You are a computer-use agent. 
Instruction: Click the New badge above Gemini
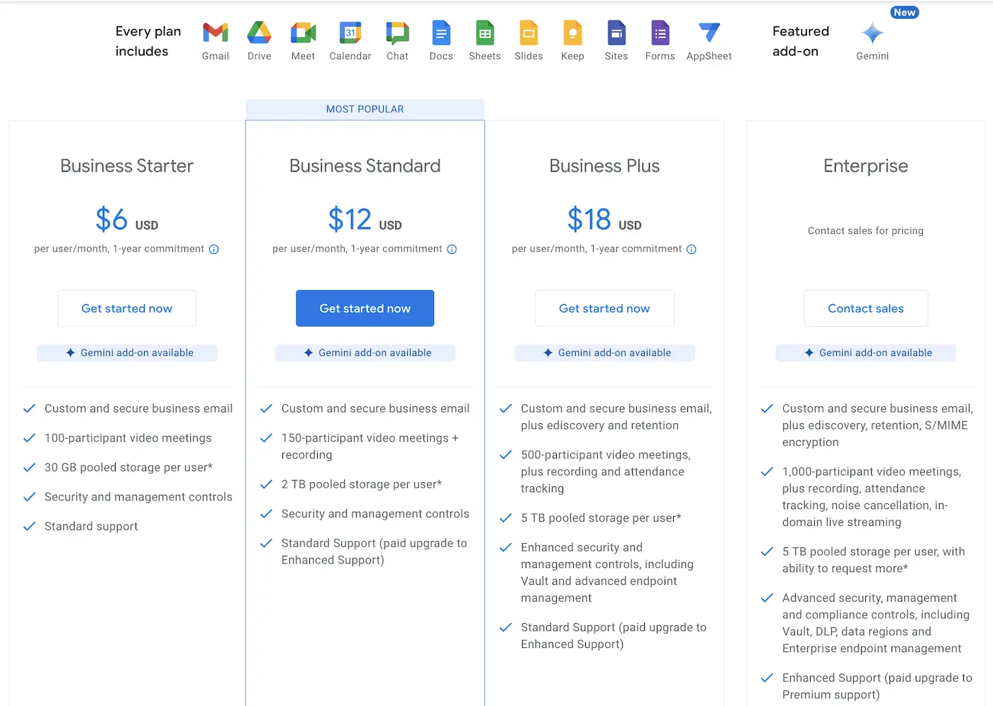pyautogui.click(x=904, y=12)
